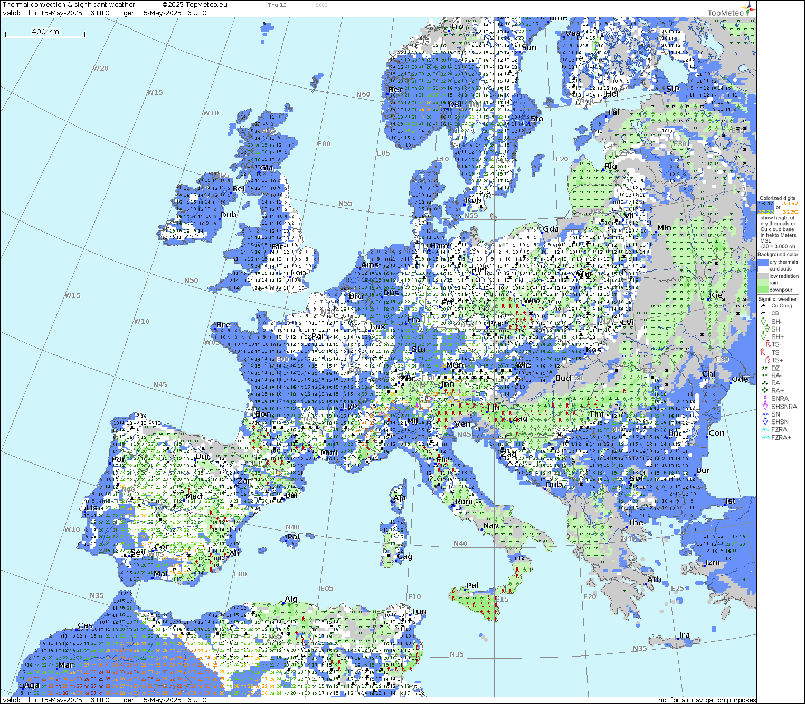Click 'not for air navigation purposes' footer text
The image size is (805, 704).
point(707,700)
